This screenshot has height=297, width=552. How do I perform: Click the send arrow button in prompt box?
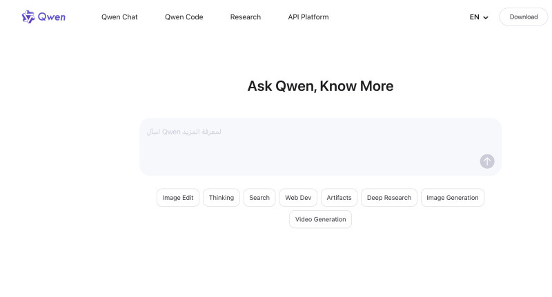(x=487, y=161)
